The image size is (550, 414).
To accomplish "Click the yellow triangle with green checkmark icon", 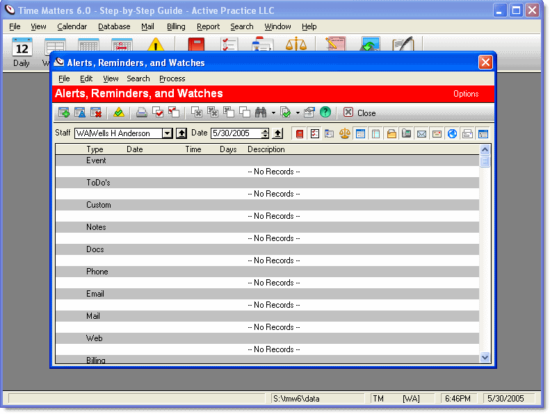I will point(119,113).
